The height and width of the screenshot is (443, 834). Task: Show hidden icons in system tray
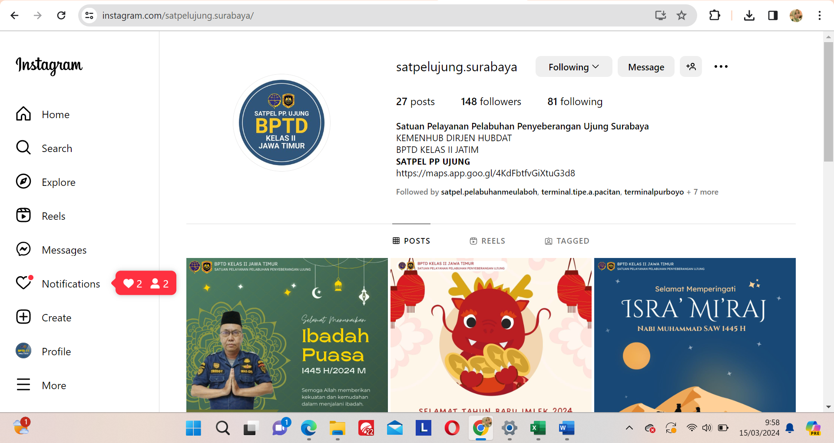tap(629, 428)
